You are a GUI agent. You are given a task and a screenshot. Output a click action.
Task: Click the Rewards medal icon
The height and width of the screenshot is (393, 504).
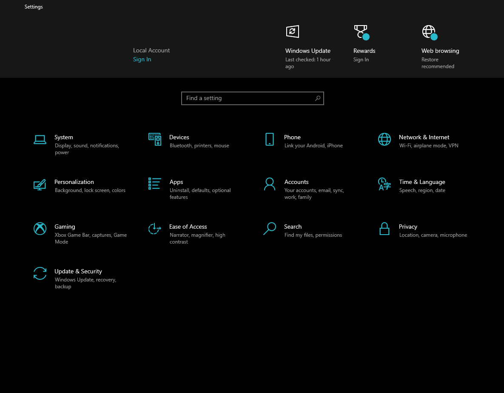tap(361, 32)
